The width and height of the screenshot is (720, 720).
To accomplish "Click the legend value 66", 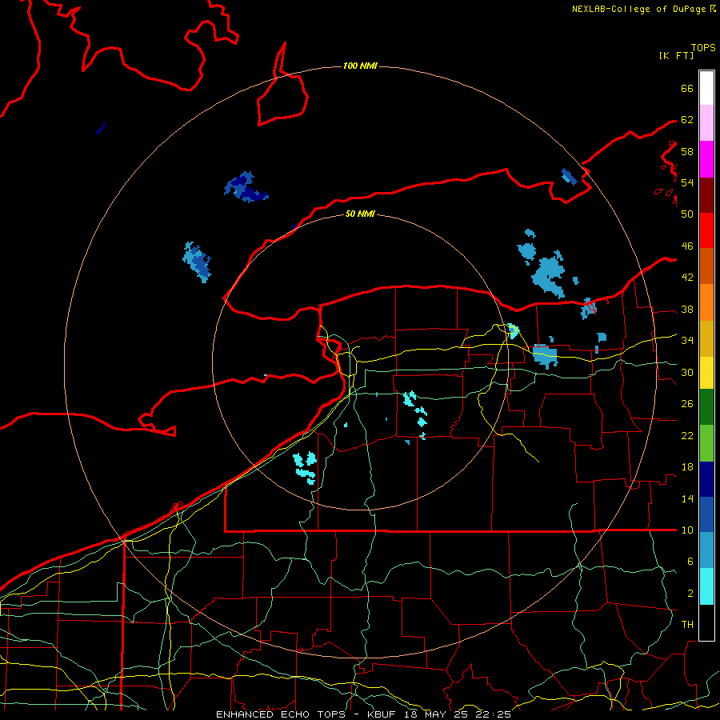I will (x=687, y=88).
